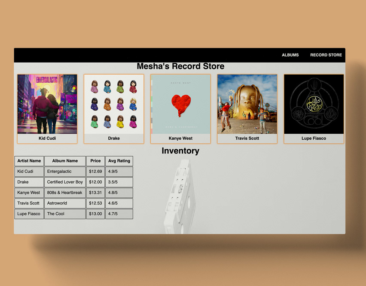Select the Drake table cell
The height and width of the screenshot is (286, 366).
(x=29, y=182)
